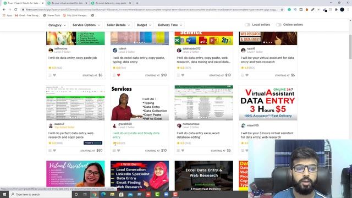This screenshot has height=198, width=352.
Task: Bookmark this page with the star icon
Action: click(x=282, y=10)
